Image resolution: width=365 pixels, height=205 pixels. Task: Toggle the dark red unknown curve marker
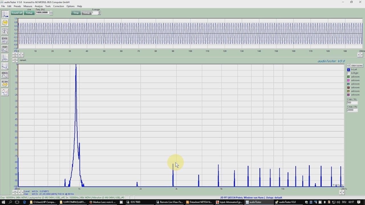pyautogui.click(x=348, y=87)
